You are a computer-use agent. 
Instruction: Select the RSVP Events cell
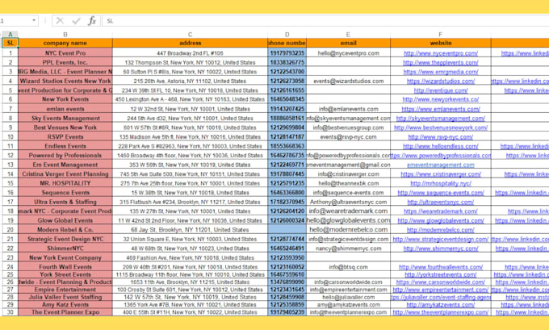65,137
